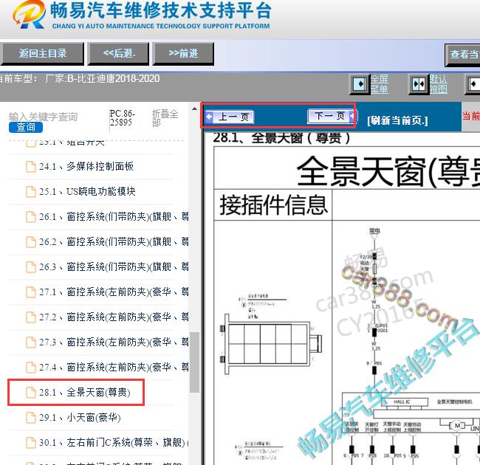Click the PC:86-25895 text
Image resolution: width=480 pixels, height=465 pixels.
point(122,118)
